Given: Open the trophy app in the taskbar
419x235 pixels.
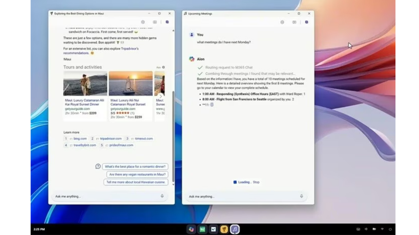Looking at the screenshot, I should pos(224,229).
